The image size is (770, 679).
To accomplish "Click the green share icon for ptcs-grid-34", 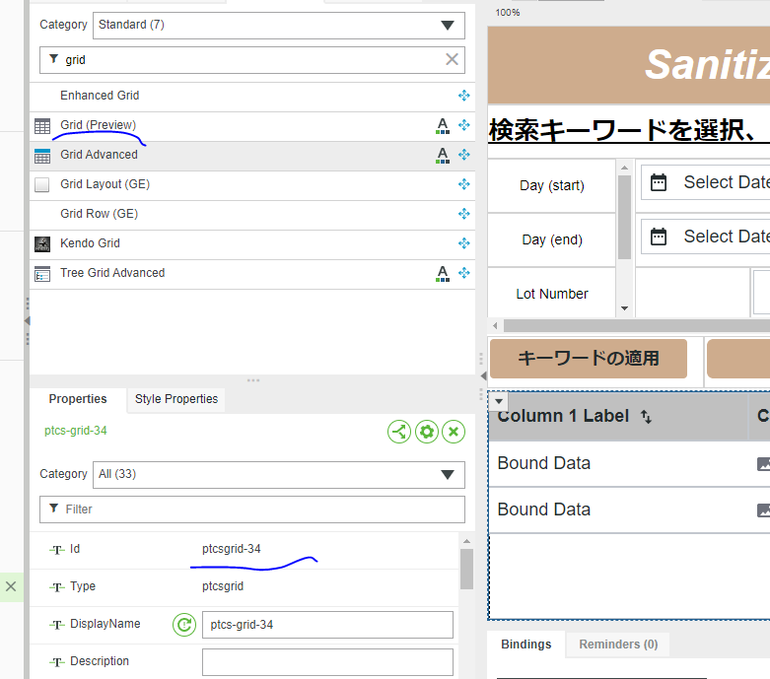I will [399, 432].
